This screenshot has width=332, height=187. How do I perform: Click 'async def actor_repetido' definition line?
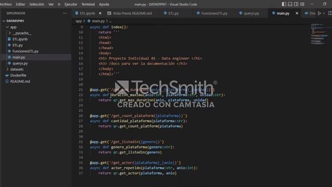click(x=144, y=168)
